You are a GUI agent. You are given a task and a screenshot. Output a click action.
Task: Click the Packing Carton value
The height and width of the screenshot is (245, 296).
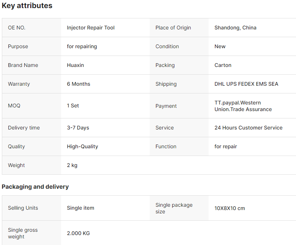pyautogui.click(x=223, y=65)
